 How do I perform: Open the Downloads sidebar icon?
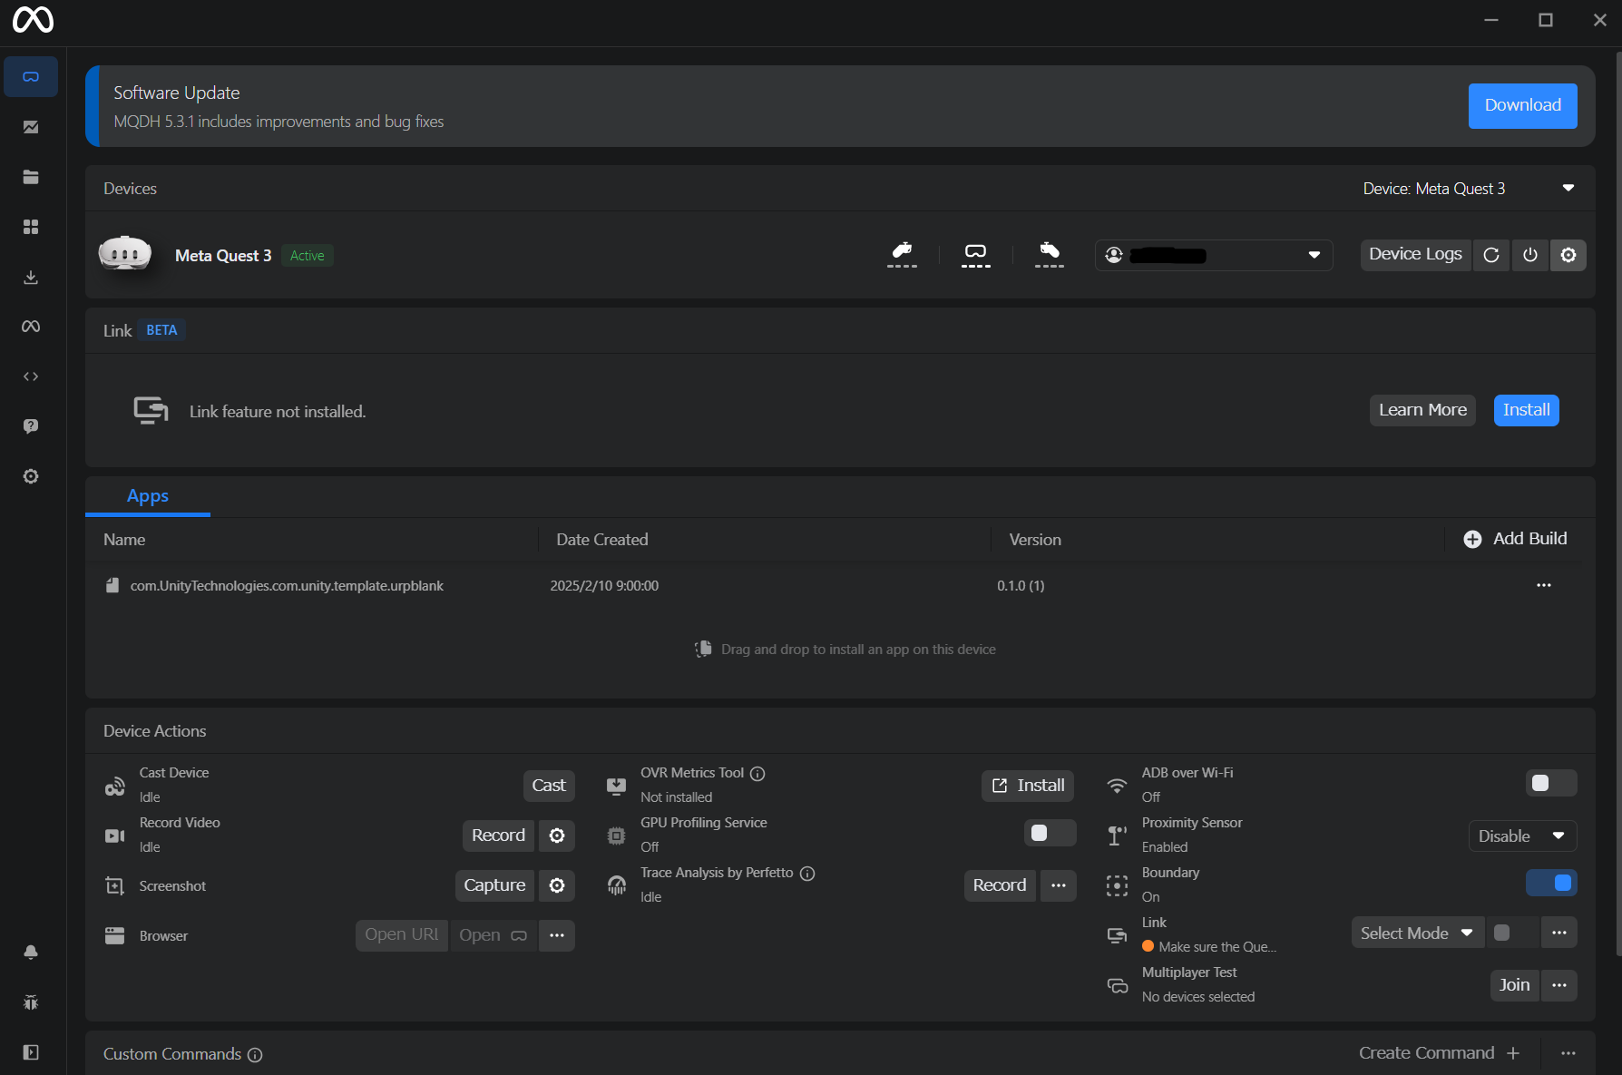(x=31, y=277)
